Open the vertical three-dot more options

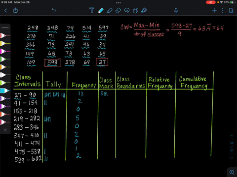coord(223,11)
